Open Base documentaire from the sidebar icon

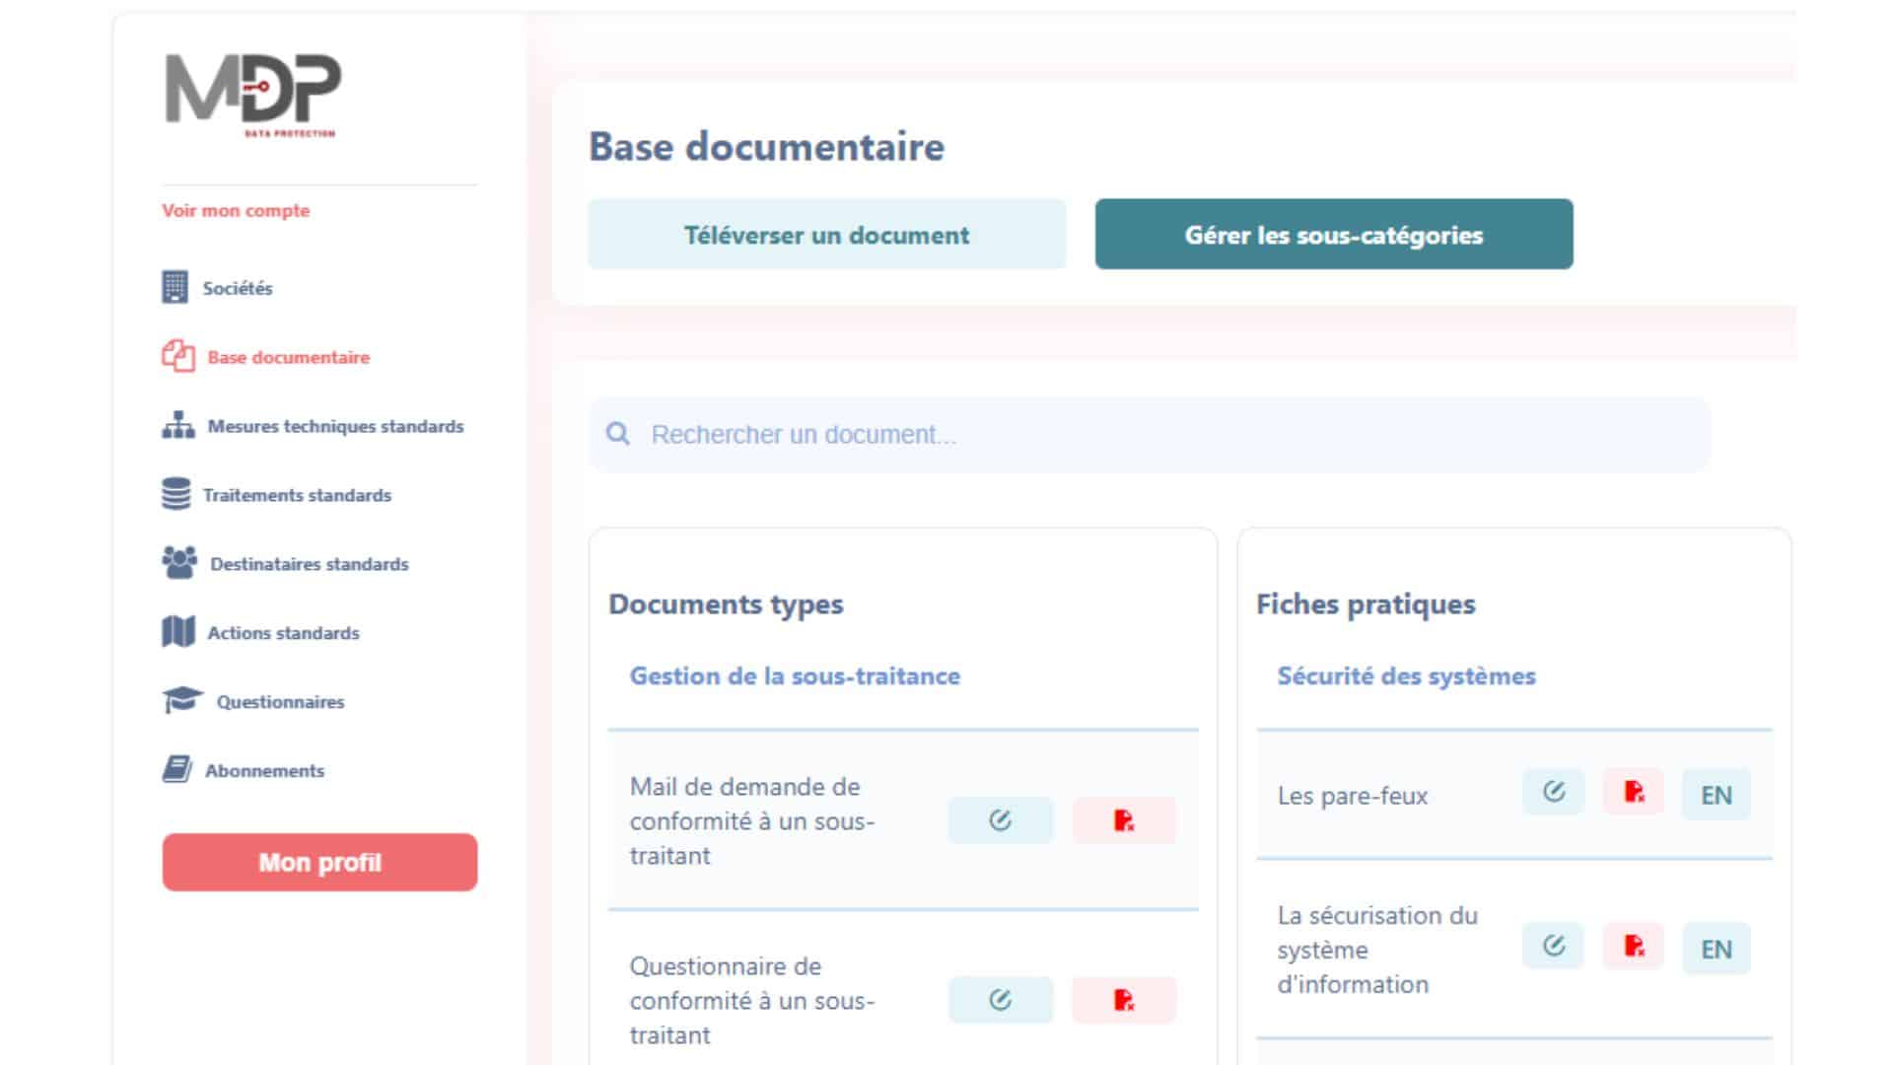(175, 357)
